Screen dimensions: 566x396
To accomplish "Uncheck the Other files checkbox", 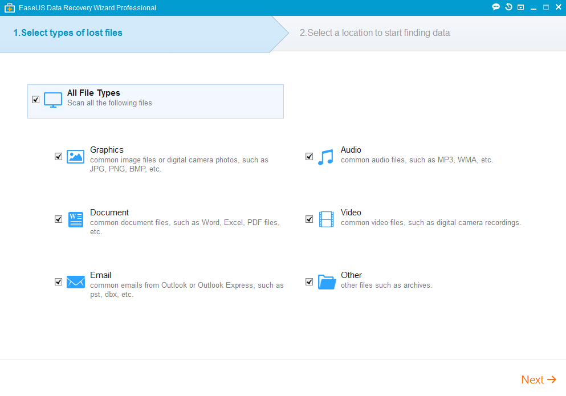I will tap(309, 281).
